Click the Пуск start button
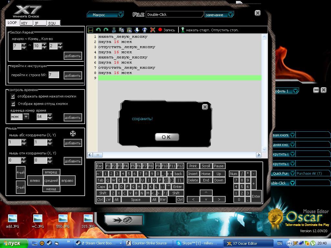This screenshot has height=248, width=331. (x=14, y=243)
